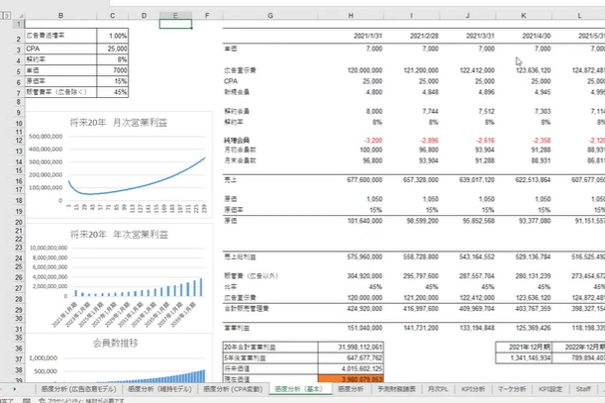The image size is (605, 403).
Task: Click CPA value 25,000 in column C
Action: tap(112, 49)
